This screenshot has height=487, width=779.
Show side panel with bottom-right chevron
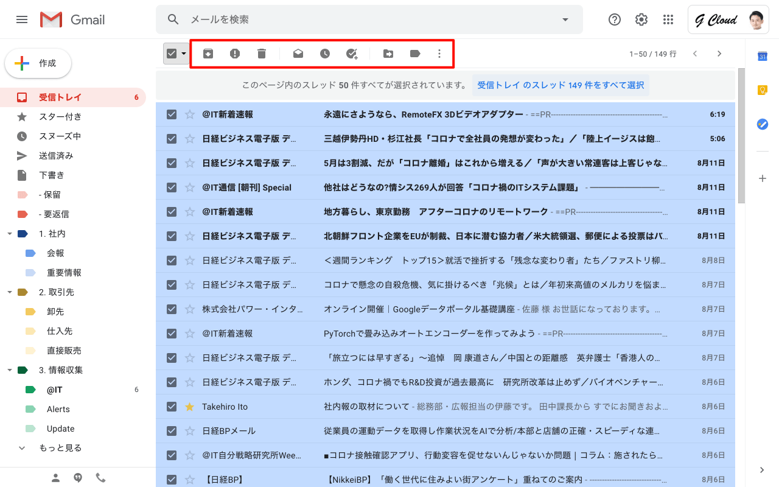pos(762,470)
